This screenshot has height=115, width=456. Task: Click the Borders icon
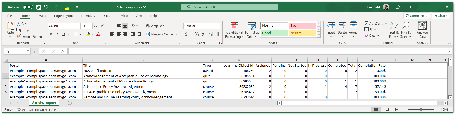[x=76, y=34]
